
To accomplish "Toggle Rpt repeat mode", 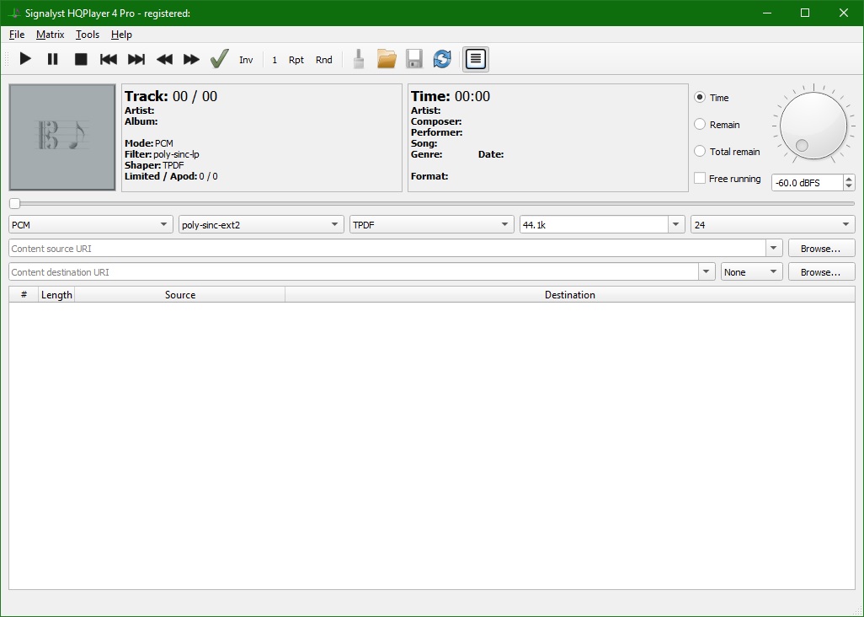I will point(296,60).
